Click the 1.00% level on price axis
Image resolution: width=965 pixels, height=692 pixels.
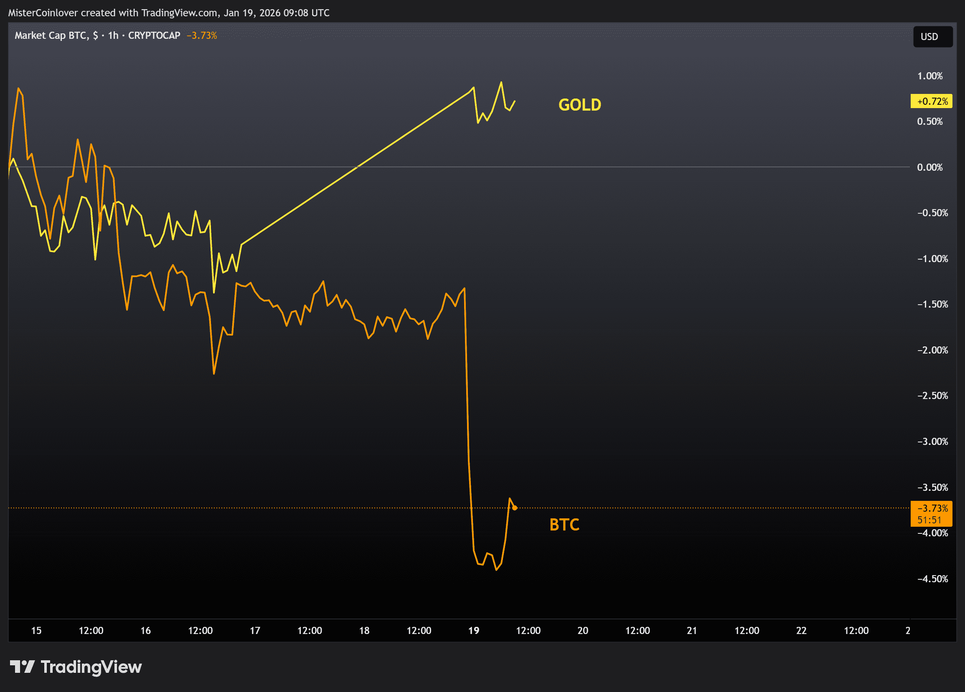tap(929, 76)
